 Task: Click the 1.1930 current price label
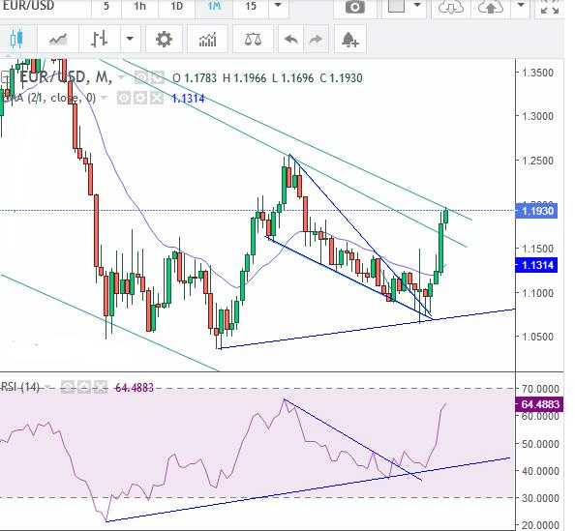pyautogui.click(x=537, y=211)
